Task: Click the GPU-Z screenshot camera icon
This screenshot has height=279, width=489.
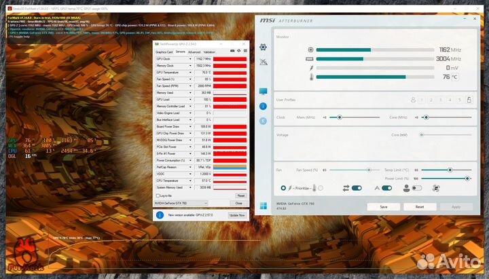Action: (232, 51)
